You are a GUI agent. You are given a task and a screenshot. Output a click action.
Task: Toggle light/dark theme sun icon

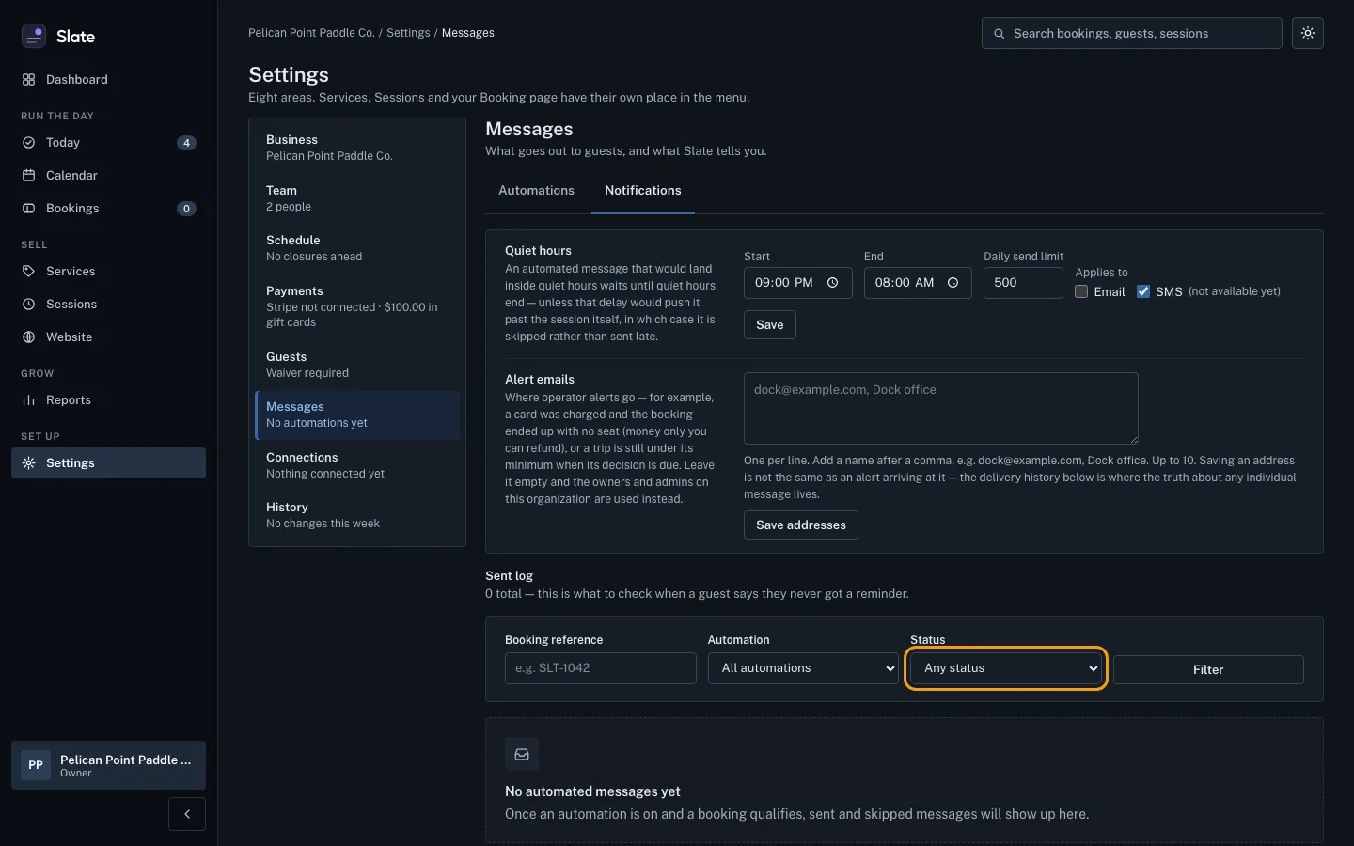1307,33
